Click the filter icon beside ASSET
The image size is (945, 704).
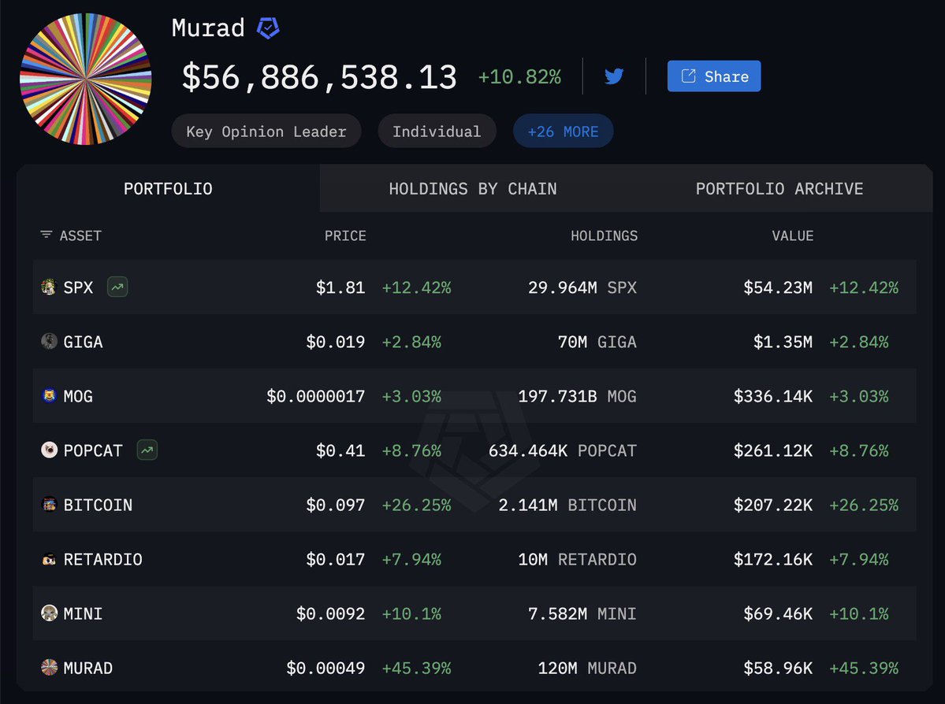click(47, 235)
